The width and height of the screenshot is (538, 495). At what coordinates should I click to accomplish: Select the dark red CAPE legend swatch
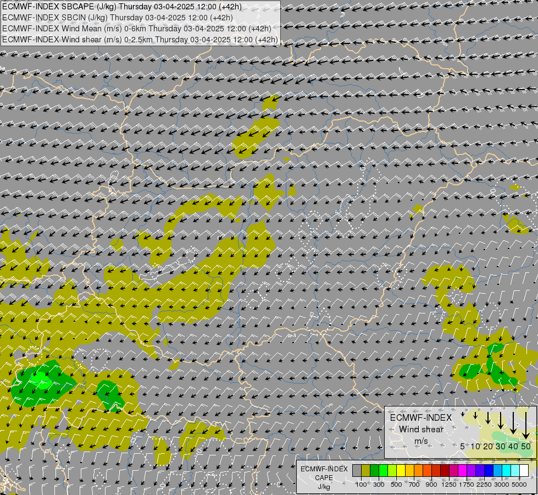click(445, 471)
